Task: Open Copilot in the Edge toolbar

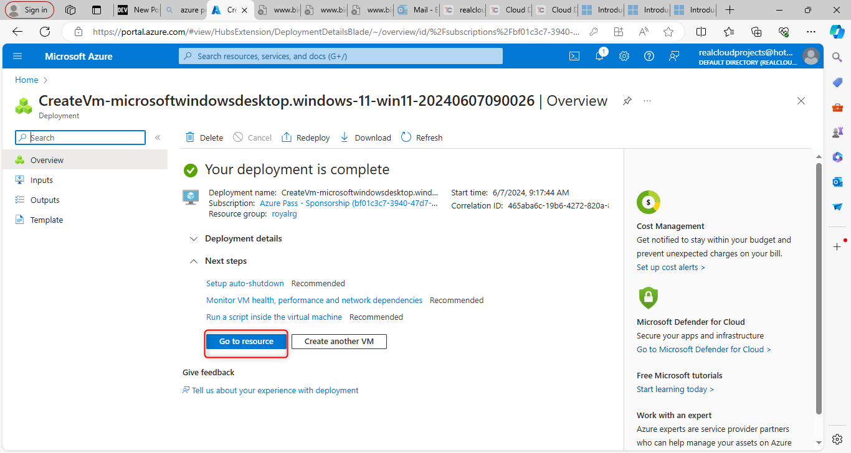Action: (837, 32)
